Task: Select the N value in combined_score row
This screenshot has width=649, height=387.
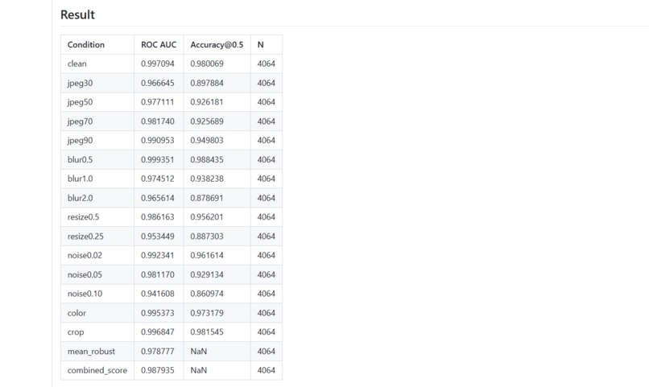Action: [267, 370]
